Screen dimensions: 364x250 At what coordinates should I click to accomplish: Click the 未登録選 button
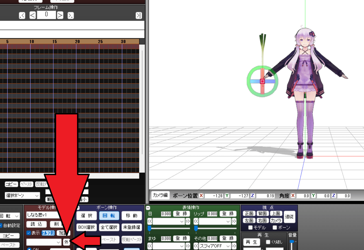(131, 227)
